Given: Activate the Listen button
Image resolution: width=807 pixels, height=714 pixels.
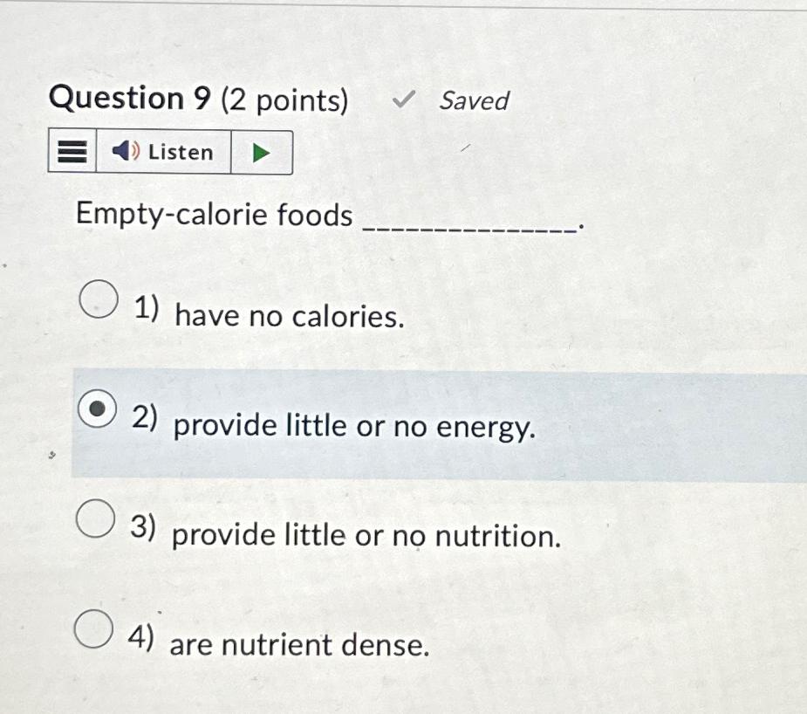Looking at the screenshot, I should coord(163,151).
